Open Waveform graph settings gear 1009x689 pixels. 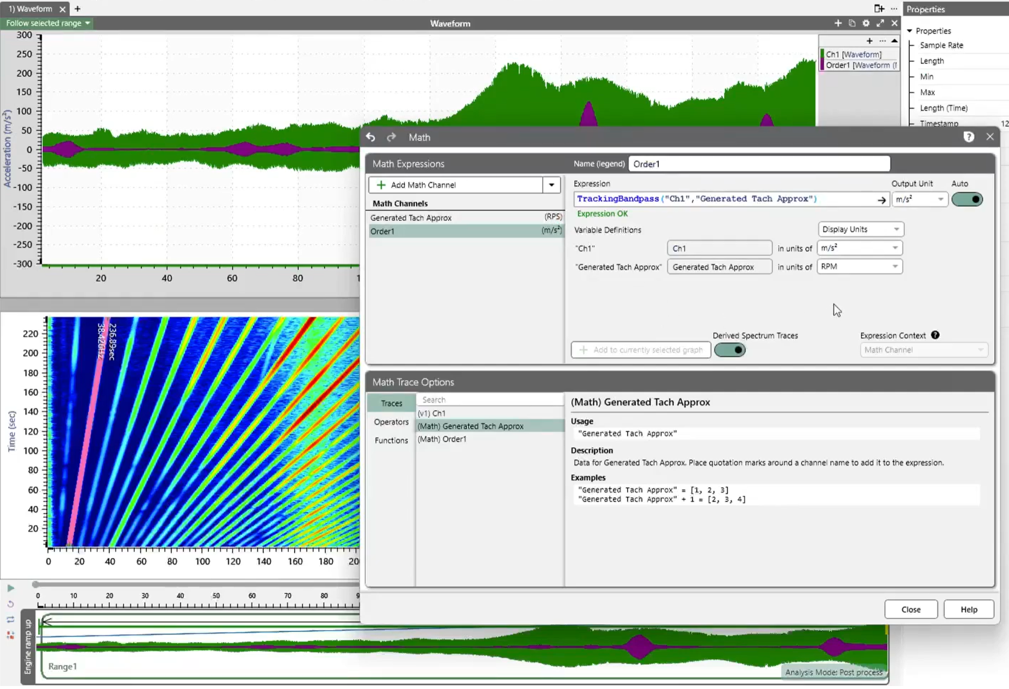(x=866, y=23)
